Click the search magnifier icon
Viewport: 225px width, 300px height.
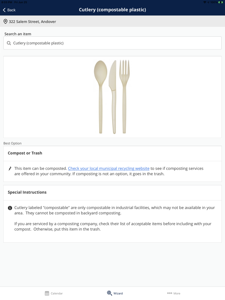pyautogui.click(x=9, y=43)
